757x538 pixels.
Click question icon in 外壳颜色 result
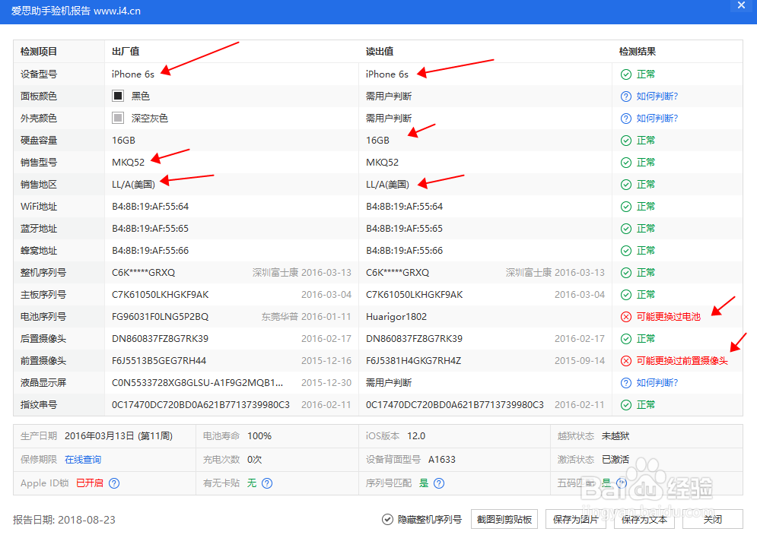coord(625,118)
